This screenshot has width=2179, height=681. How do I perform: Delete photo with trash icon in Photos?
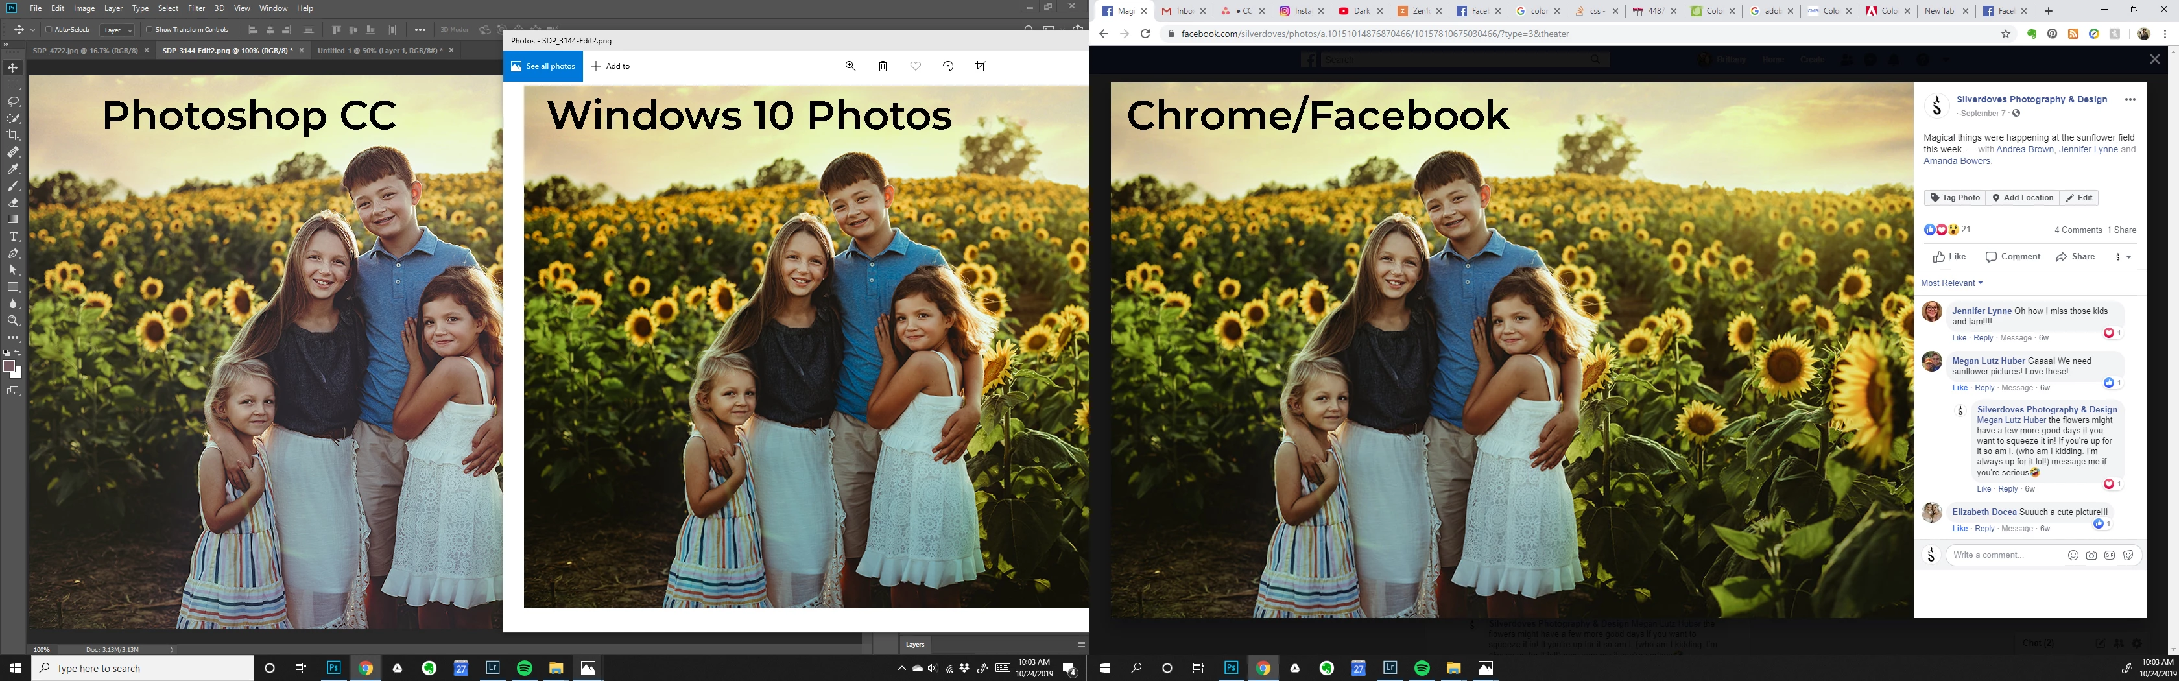pyautogui.click(x=882, y=66)
